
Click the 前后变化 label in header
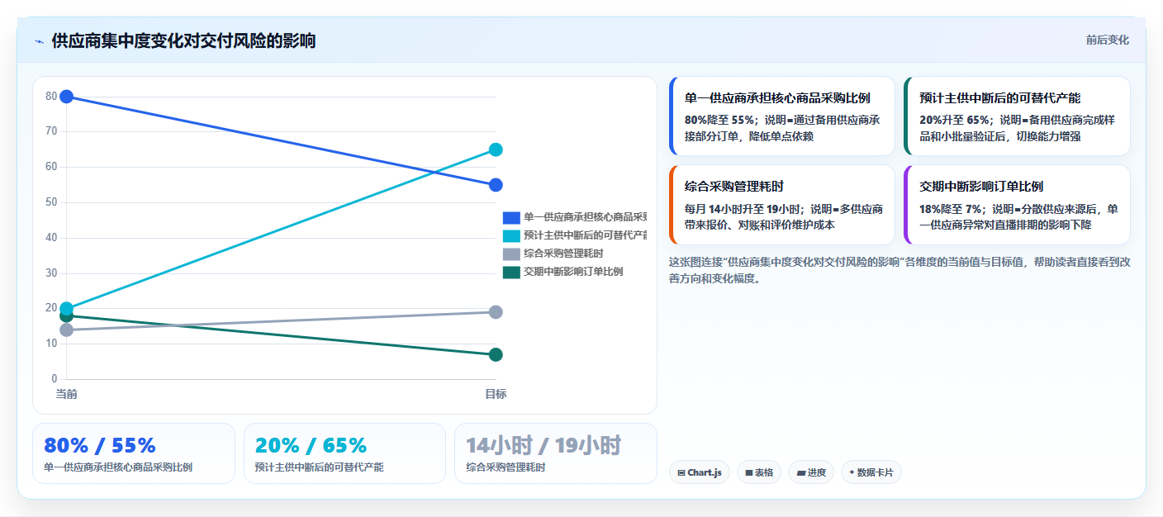(x=1107, y=40)
